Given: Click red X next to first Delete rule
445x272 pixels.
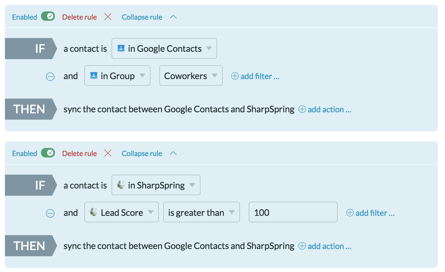Looking at the screenshot, I should [x=108, y=17].
